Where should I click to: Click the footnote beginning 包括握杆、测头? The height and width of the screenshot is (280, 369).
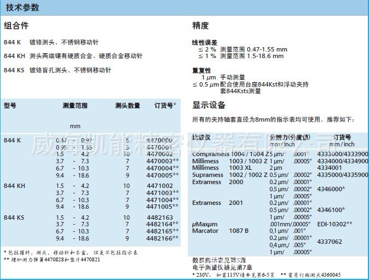click(71, 253)
